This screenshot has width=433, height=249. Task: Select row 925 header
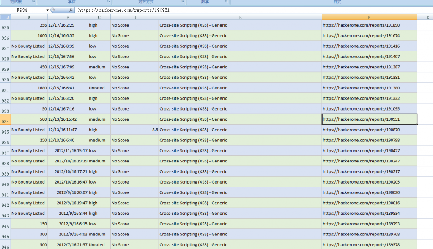click(x=5, y=25)
